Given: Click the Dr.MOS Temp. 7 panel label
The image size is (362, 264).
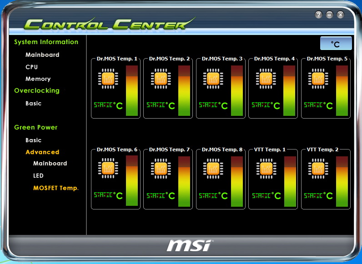Looking at the screenshot, I should coord(169,149).
